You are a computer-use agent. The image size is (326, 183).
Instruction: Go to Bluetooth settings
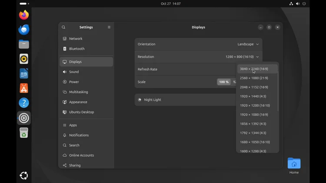pos(86,49)
